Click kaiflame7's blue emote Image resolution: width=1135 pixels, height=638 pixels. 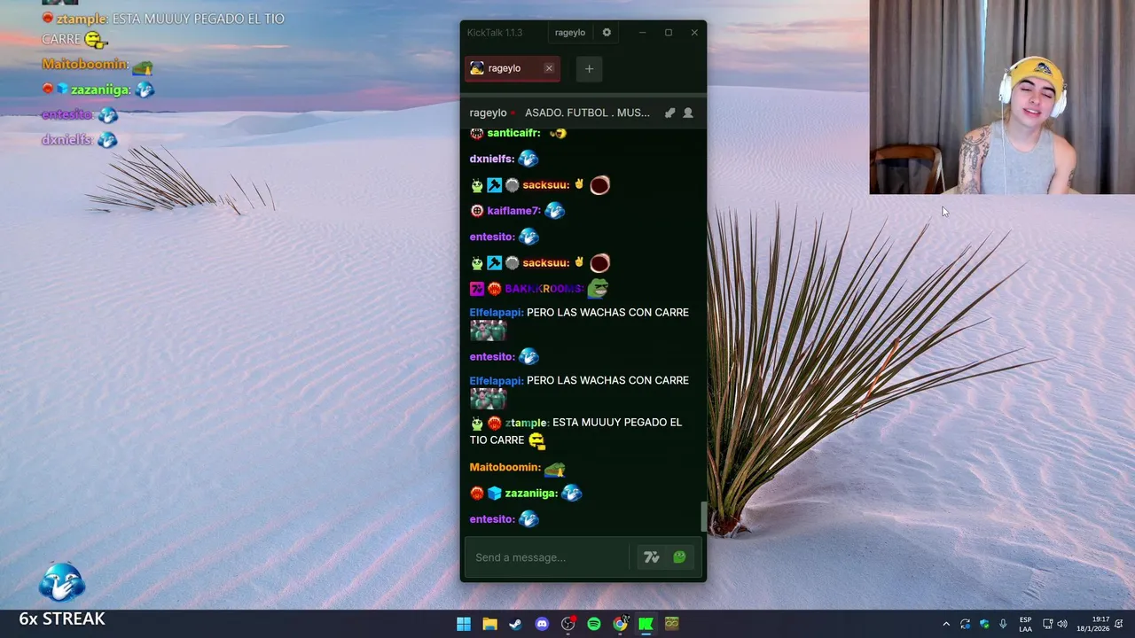click(555, 211)
